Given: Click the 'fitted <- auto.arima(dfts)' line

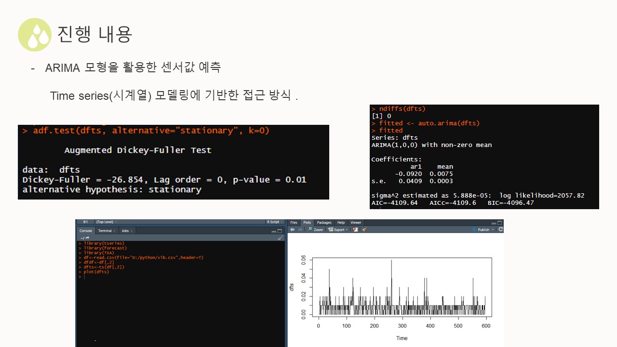Looking at the screenshot, I should pos(426,123).
